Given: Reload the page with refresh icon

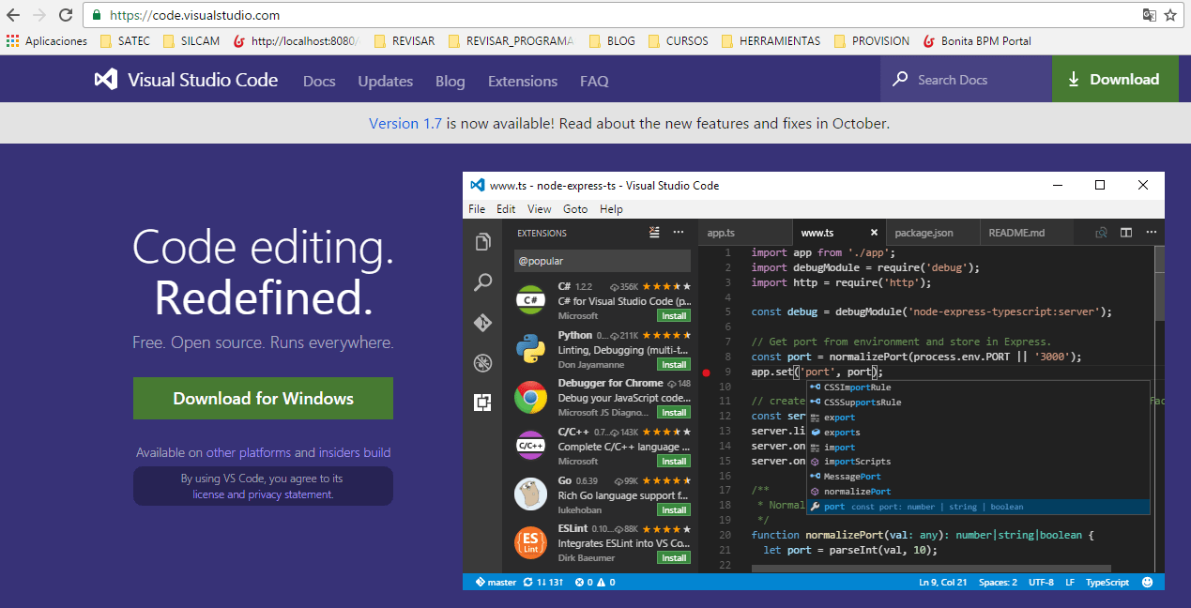Looking at the screenshot, I should (66, 15).
